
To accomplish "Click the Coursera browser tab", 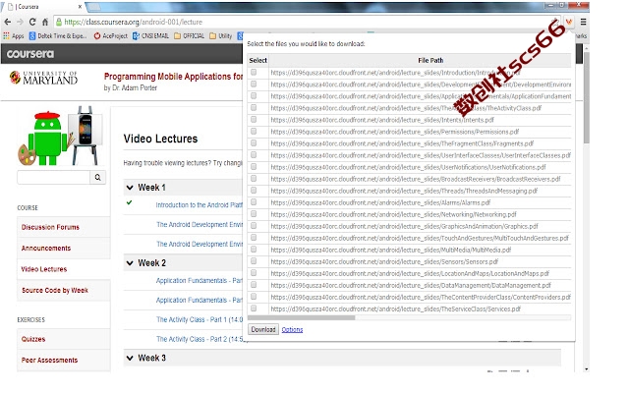I will pos(42,7).
